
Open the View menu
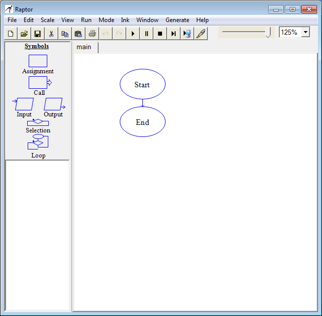point(67,20)
